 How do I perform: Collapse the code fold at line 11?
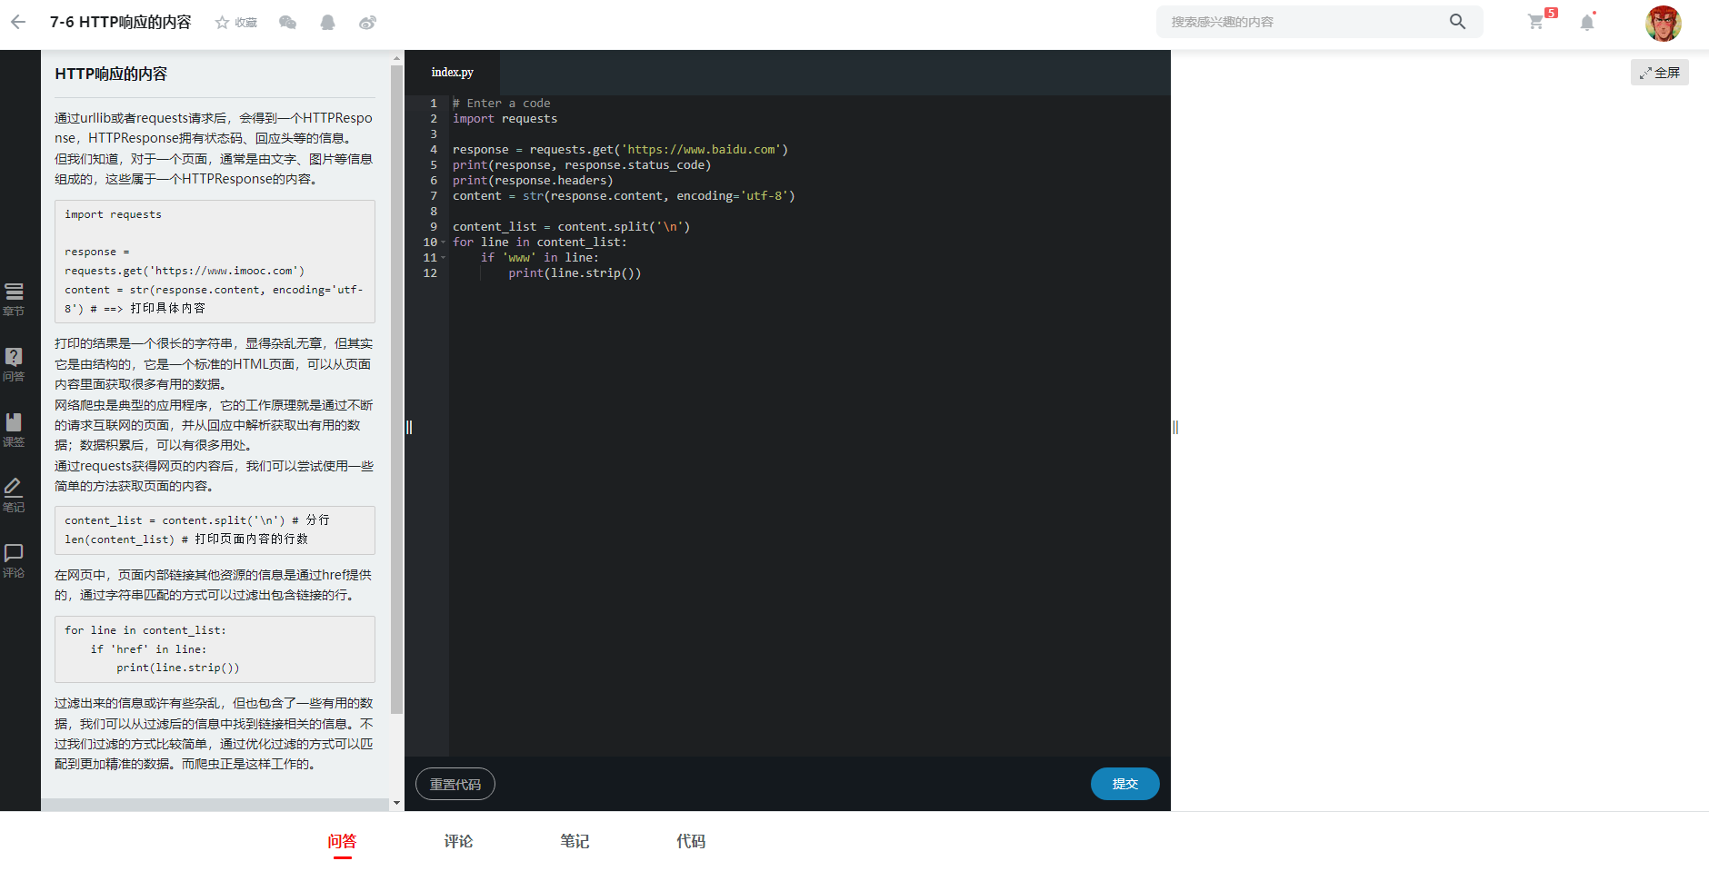click(x=444, y=258)
